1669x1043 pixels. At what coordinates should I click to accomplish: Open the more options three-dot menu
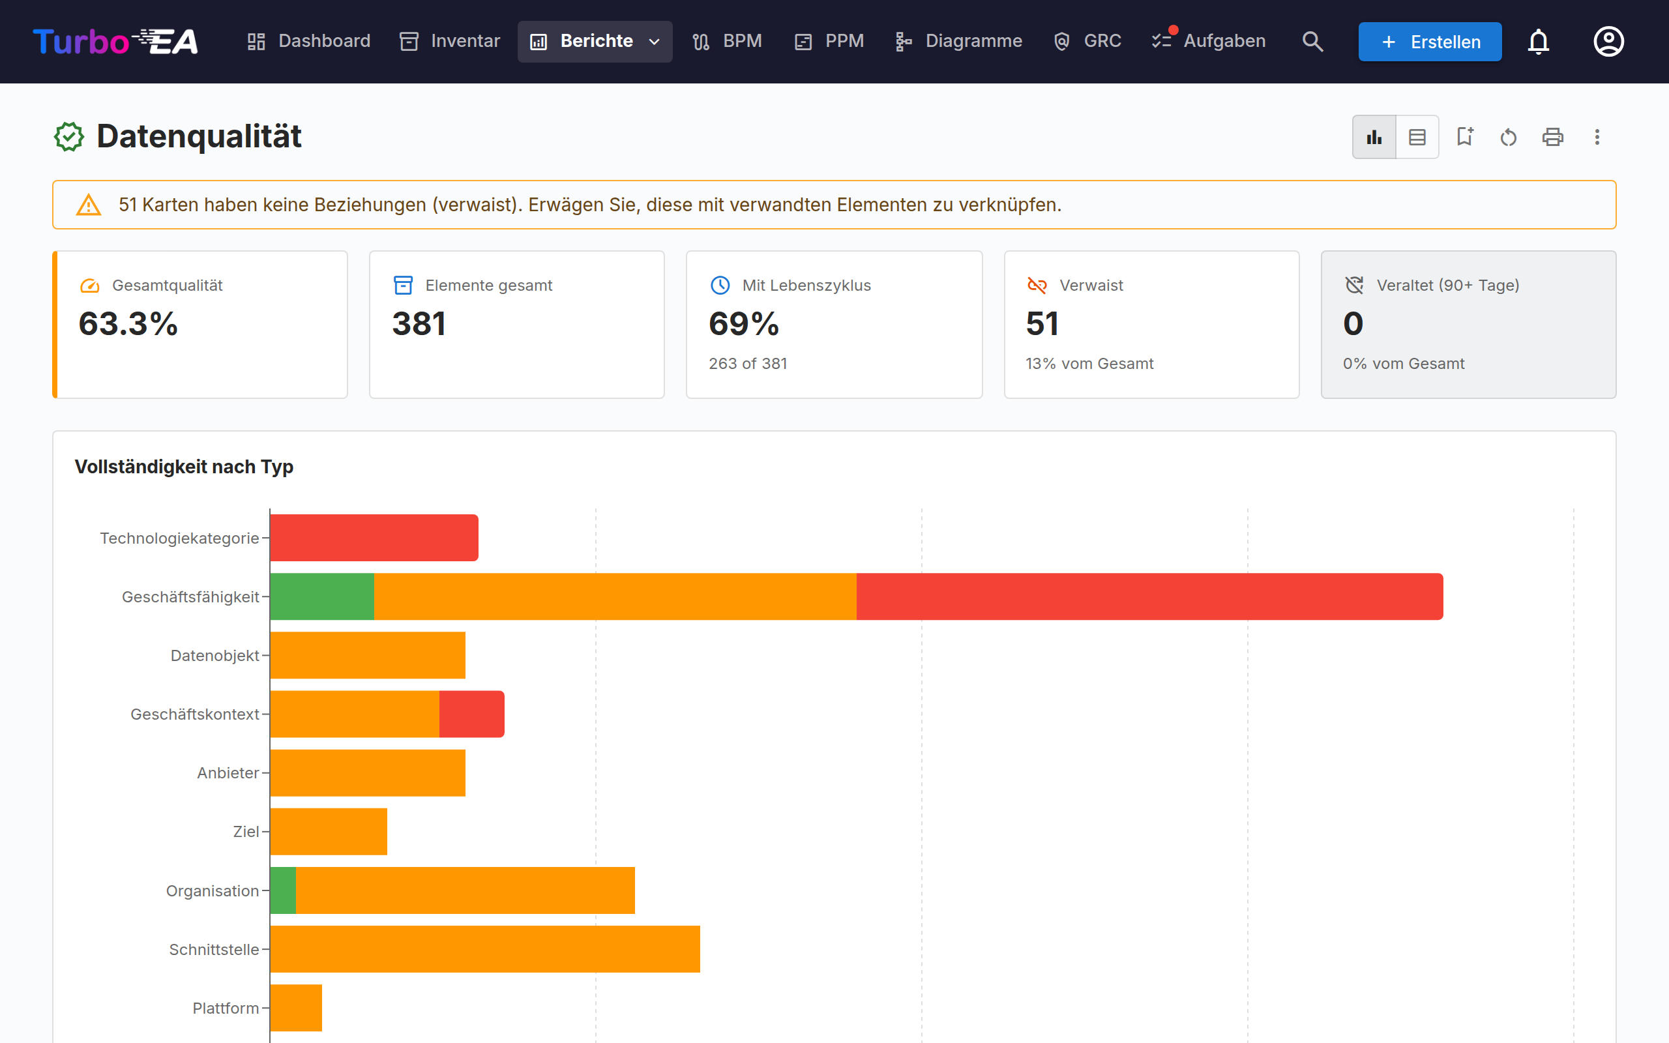pyautogui.click(x=1597, y=137)
